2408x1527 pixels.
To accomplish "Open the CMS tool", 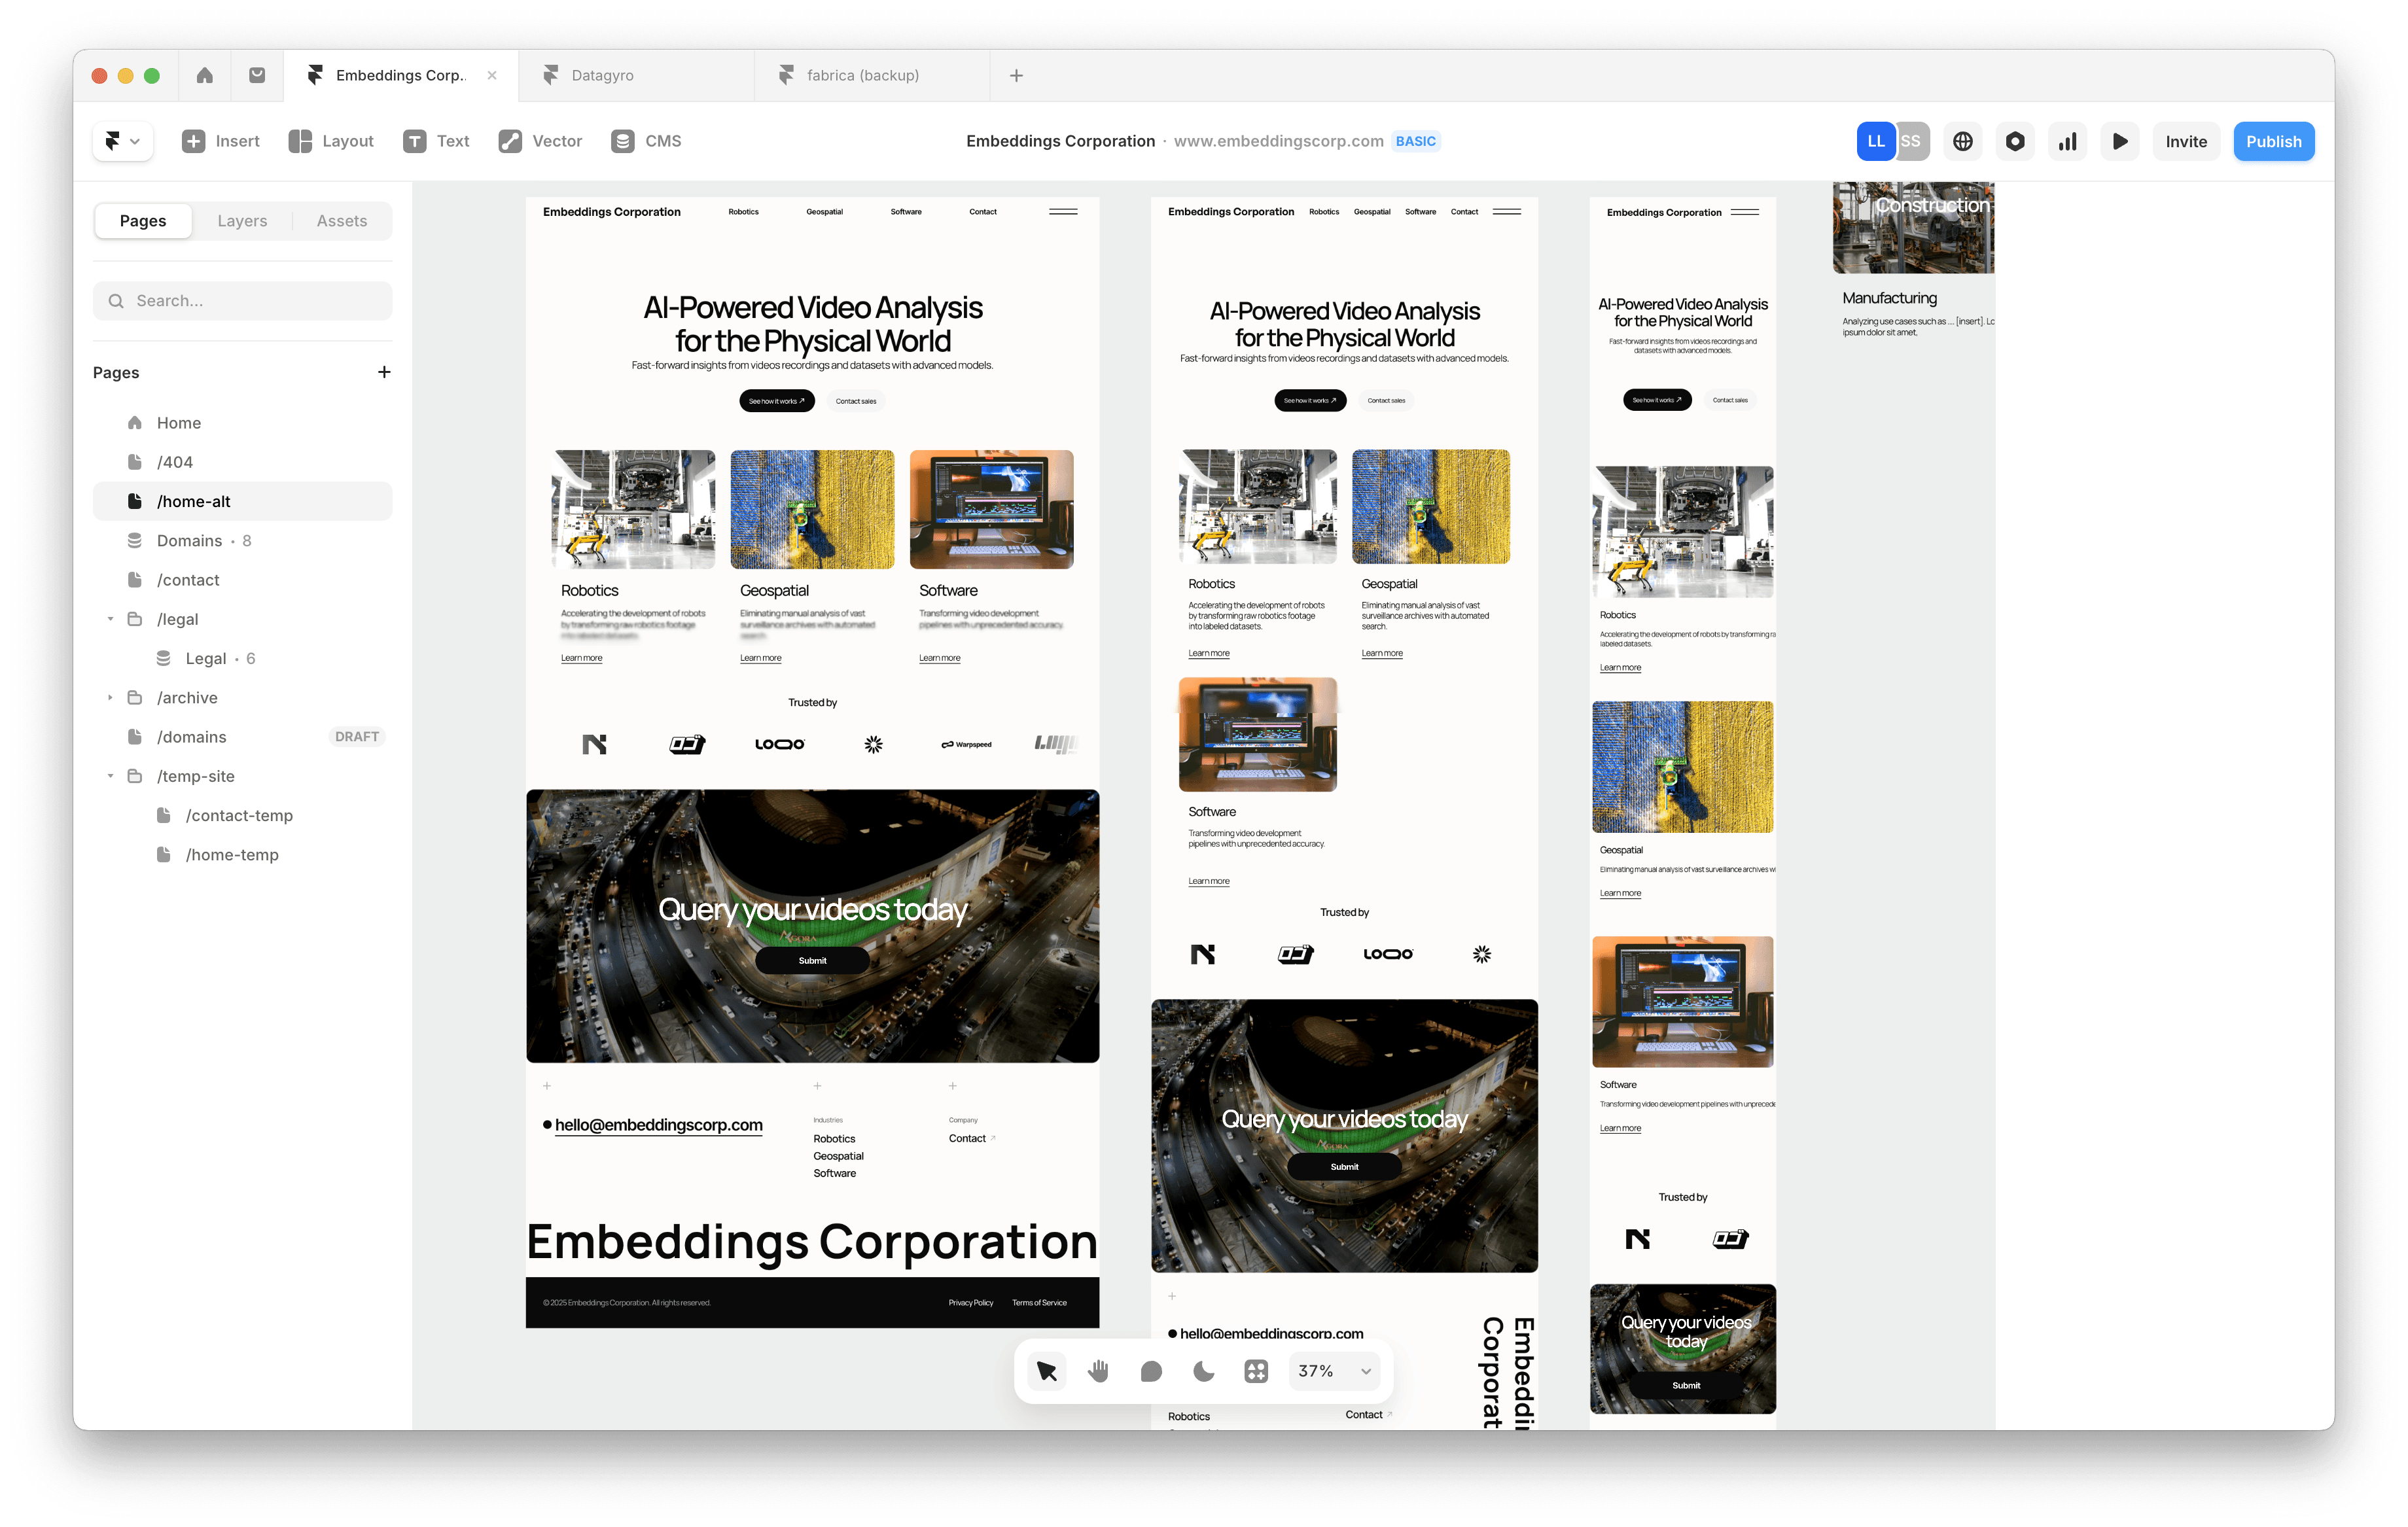I will 646,141.
